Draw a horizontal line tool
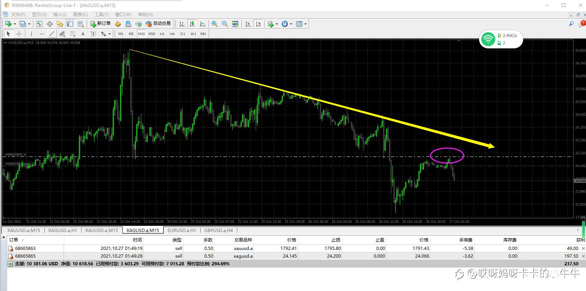The image size is (586, 291). pos(42,34)
